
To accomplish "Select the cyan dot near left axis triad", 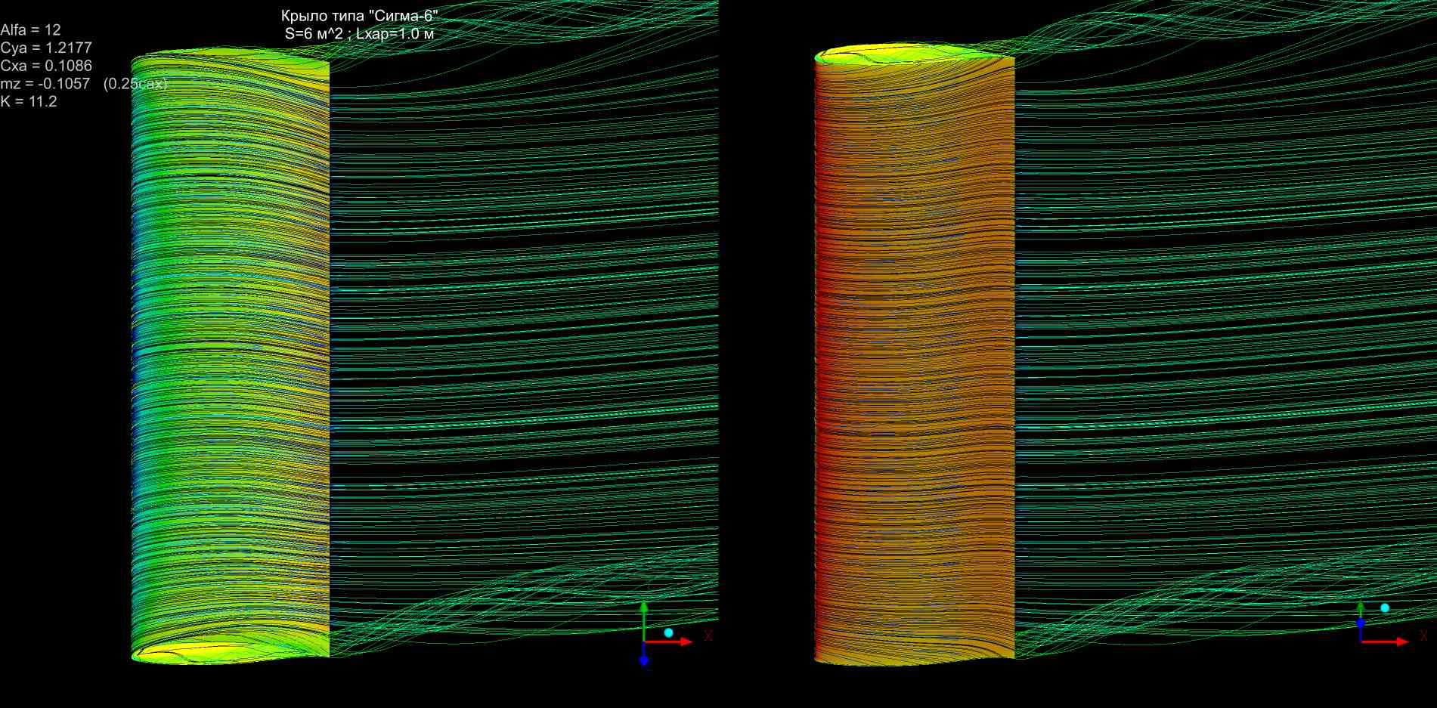I will [x=668, y=632].
